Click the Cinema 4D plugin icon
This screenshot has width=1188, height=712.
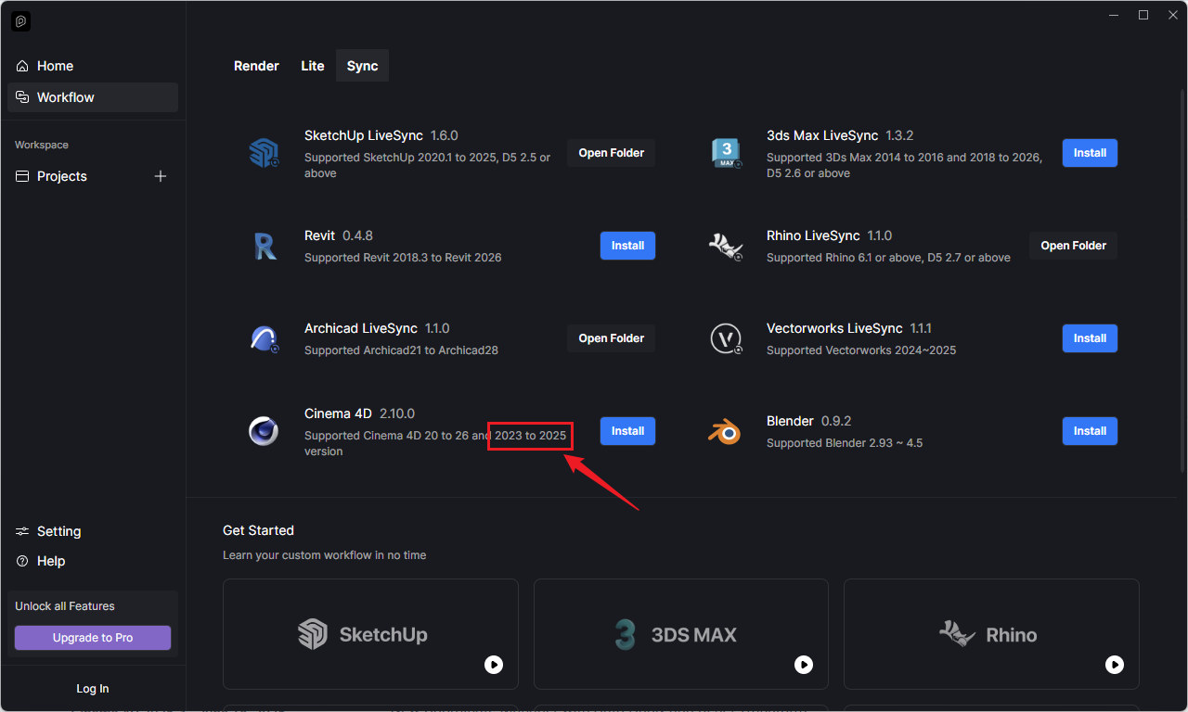point(264,431)
